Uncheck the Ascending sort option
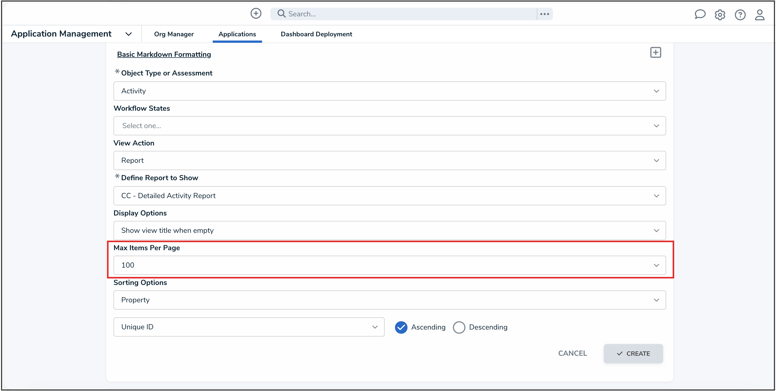Image resolution: width=776 pixels, height=391 pixels. tap(401, 327)
